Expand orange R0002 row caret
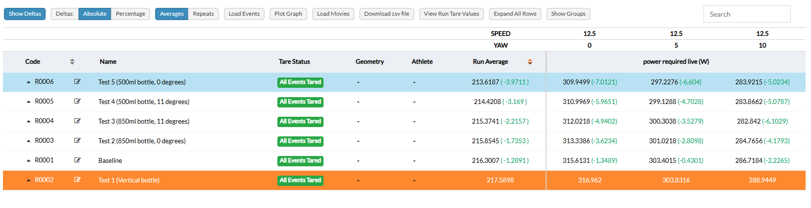The image size is (811, 208). pyautogui.click(x=28, y=181)
